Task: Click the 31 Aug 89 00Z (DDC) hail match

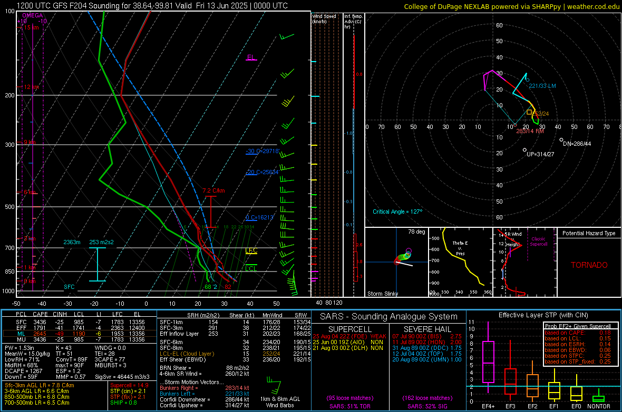Action: tap(427, 348)
